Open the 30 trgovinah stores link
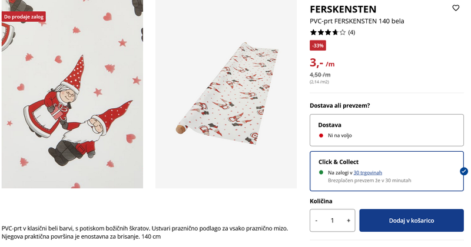The height and width of the screenshot is (247, 471). pos(367,172)
